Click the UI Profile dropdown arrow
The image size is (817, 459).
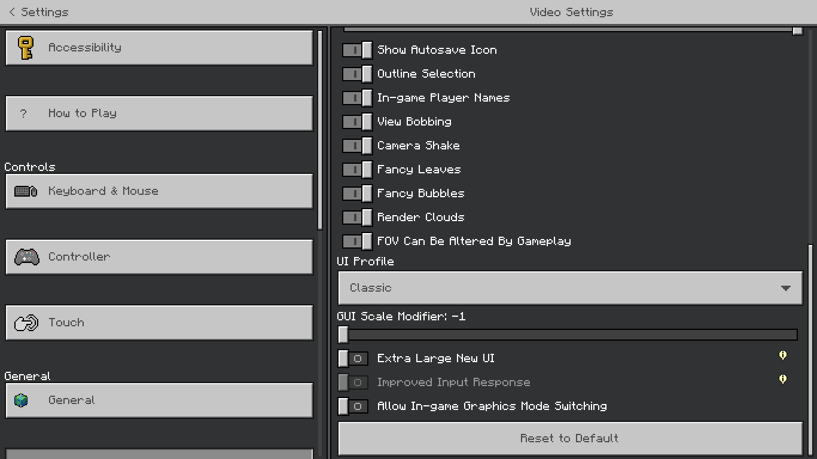click(786, 288)
